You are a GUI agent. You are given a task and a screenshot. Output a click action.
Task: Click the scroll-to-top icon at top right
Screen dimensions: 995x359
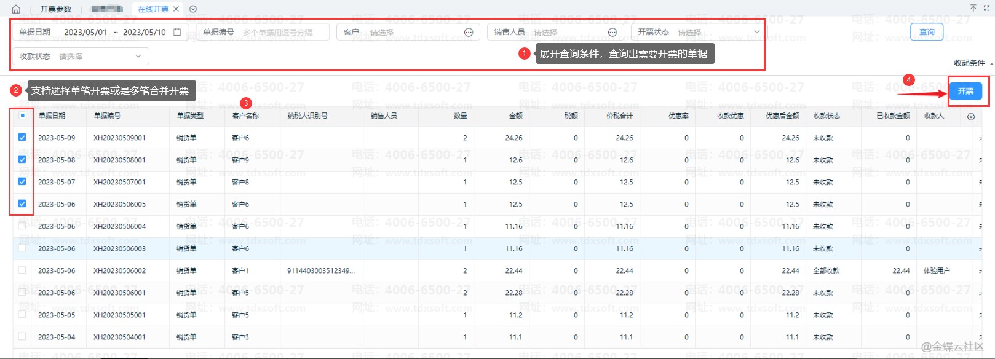coord(973,8)
